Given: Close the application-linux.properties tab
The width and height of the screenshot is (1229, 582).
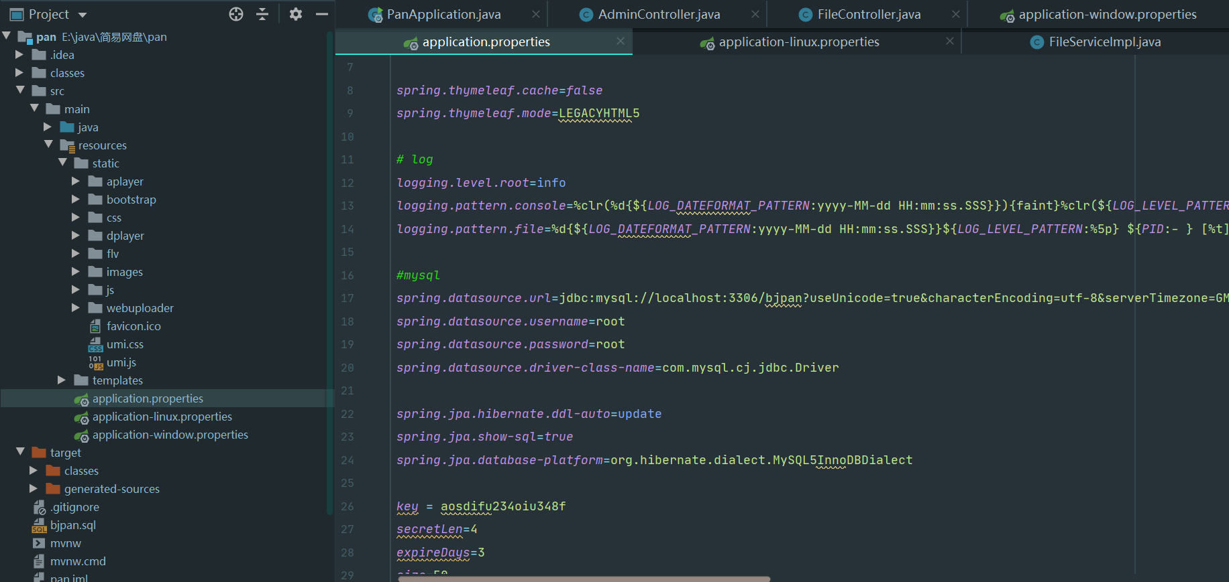Looking at the screenshot, I should coord(950,42).
